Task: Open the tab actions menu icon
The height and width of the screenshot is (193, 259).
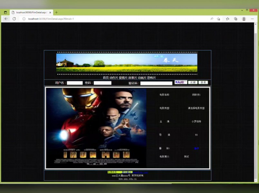Action: click(x=5, y=13)
